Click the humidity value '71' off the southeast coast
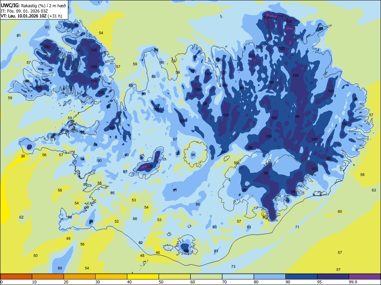Viewport: 381px width, 285px height. [297, 227]
